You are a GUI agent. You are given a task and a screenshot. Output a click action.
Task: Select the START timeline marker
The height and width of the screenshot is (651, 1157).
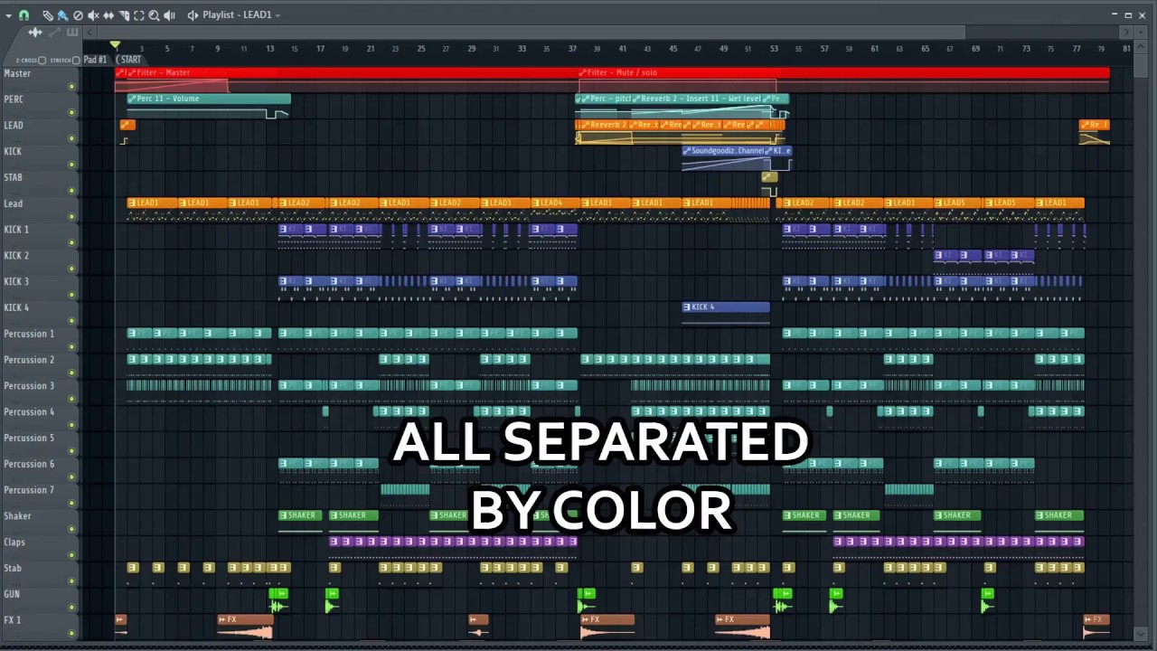130,60
